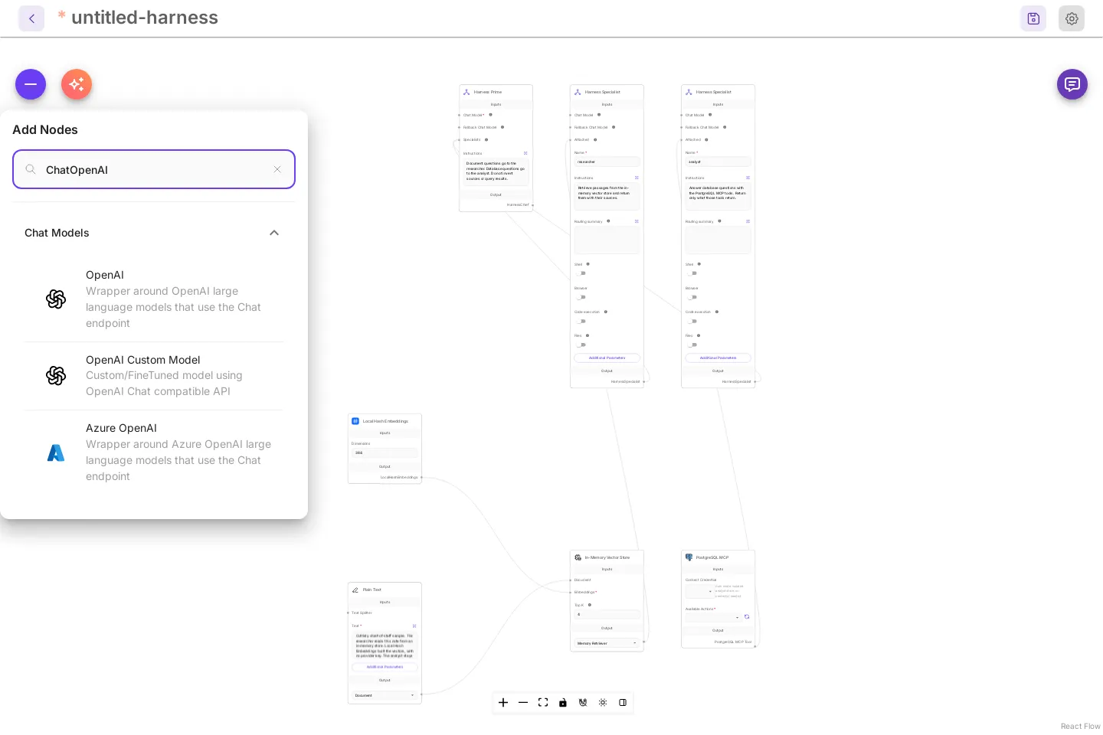Collapse the Chat Models category

pos(274,233)
